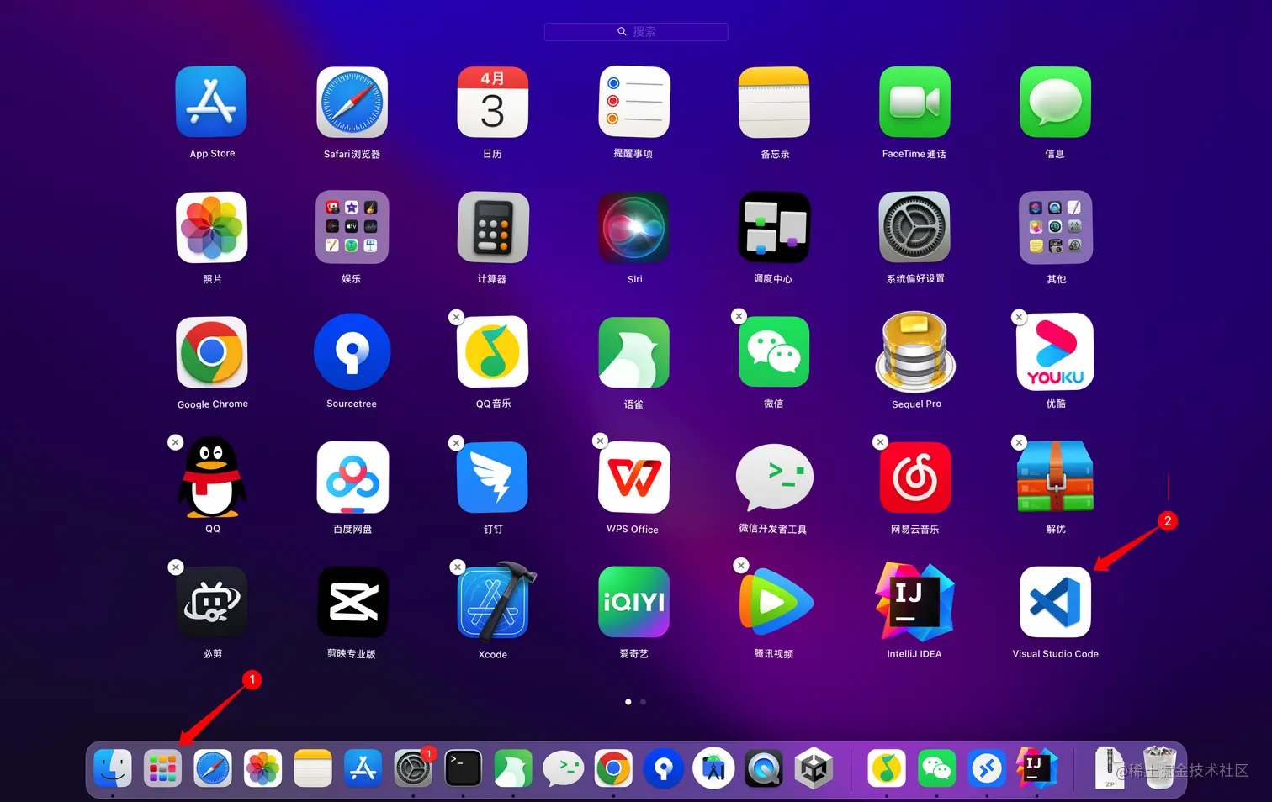Image resolution: width=1272 pixels, height=802 pixels.
Task: Open the 娱乐 folder
Action: 352,227
